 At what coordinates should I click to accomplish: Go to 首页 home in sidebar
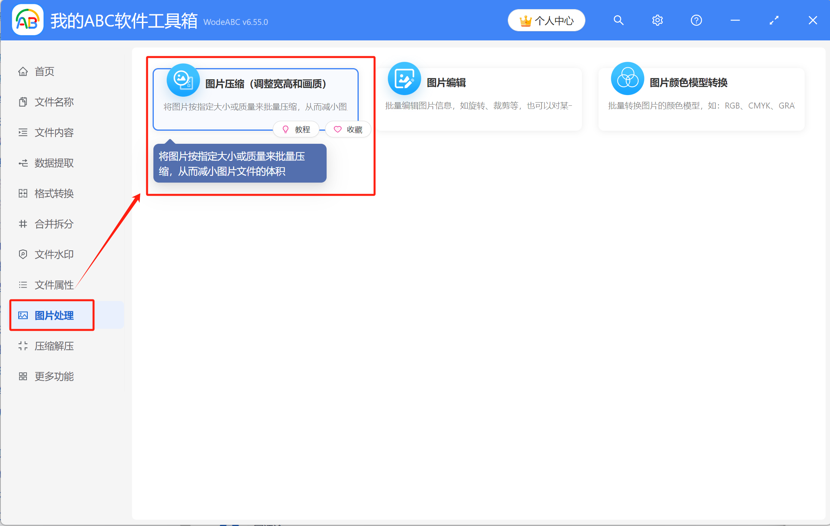(x=44, y=71)
